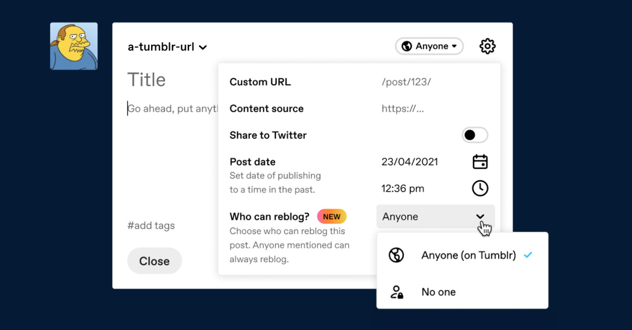
Task: Choose the No one reblog option
Action: (462, 292)
